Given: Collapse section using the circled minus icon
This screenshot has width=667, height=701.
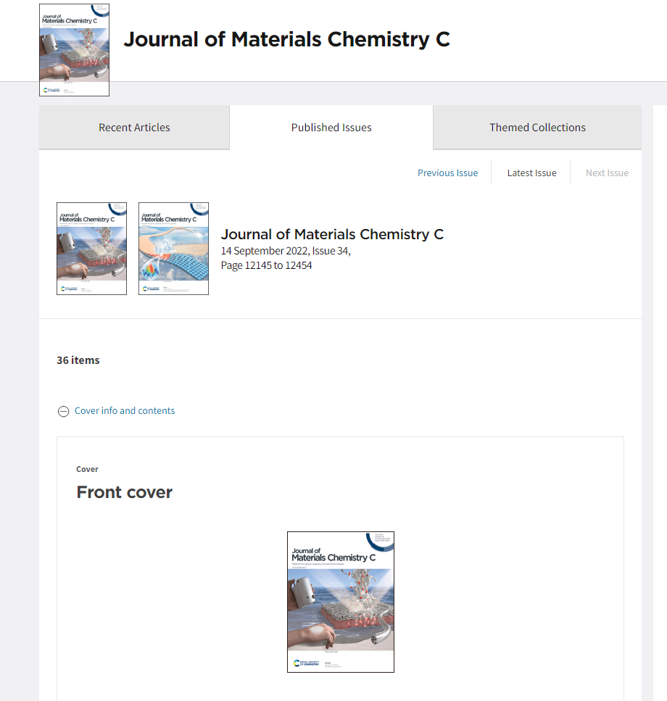Looking at the screenshot, I should point(63,412).
